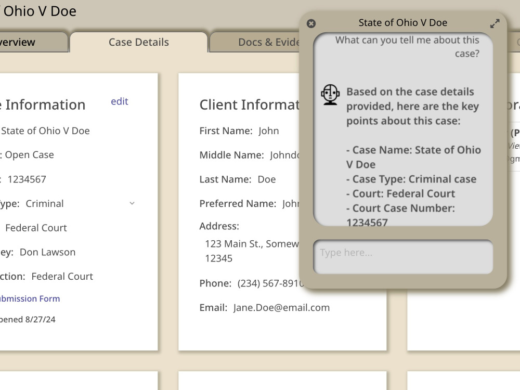
Task: Select the phone number (234) 567-8910
Action: pos(269,283)
